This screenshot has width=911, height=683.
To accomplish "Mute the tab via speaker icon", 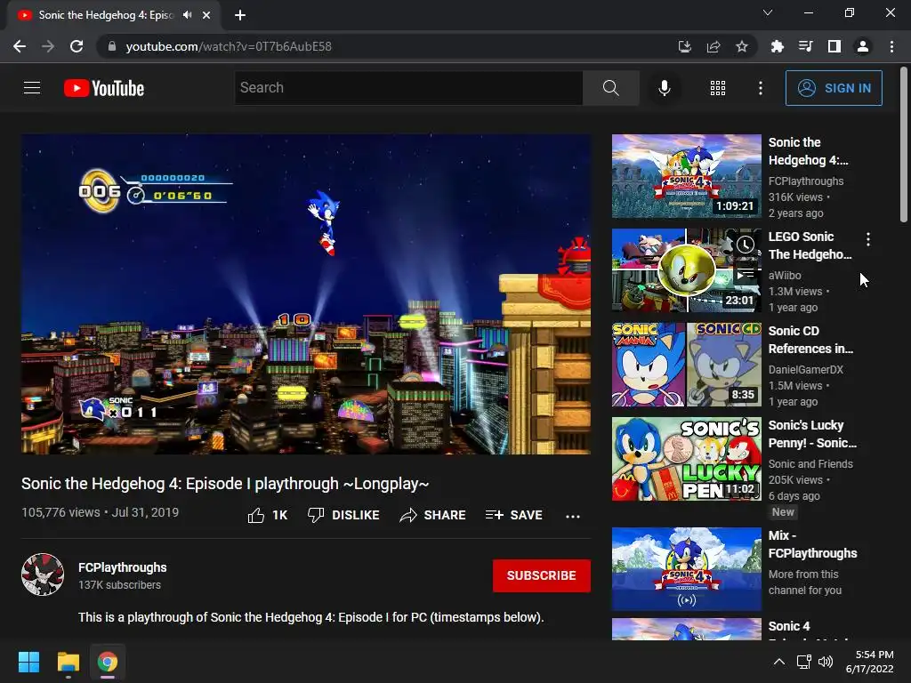I will 187,15.
